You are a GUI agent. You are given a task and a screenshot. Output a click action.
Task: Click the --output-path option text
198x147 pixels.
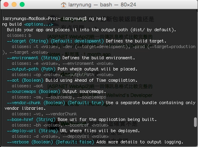pos(23,69)
